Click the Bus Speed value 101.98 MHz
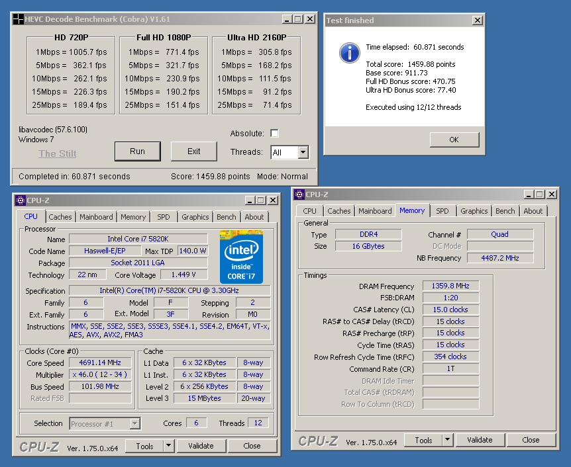 click(x=100, y=386)
